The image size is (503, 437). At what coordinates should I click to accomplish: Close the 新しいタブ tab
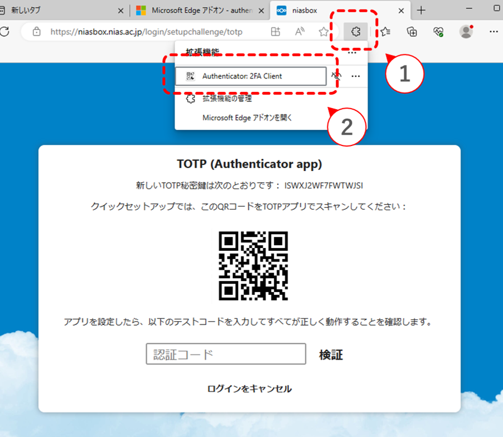coord(120,11)
